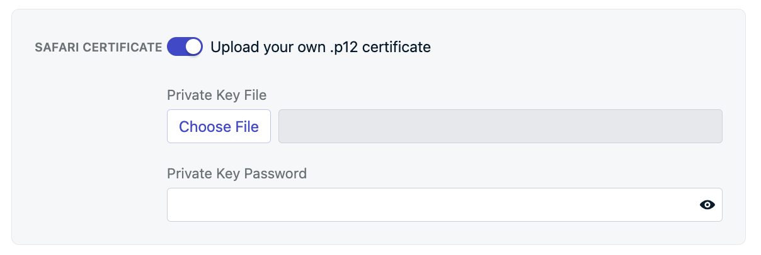This screenshot has width=761, height=255.
Task: Click the Choose File button
Action: tap(219, 126)
